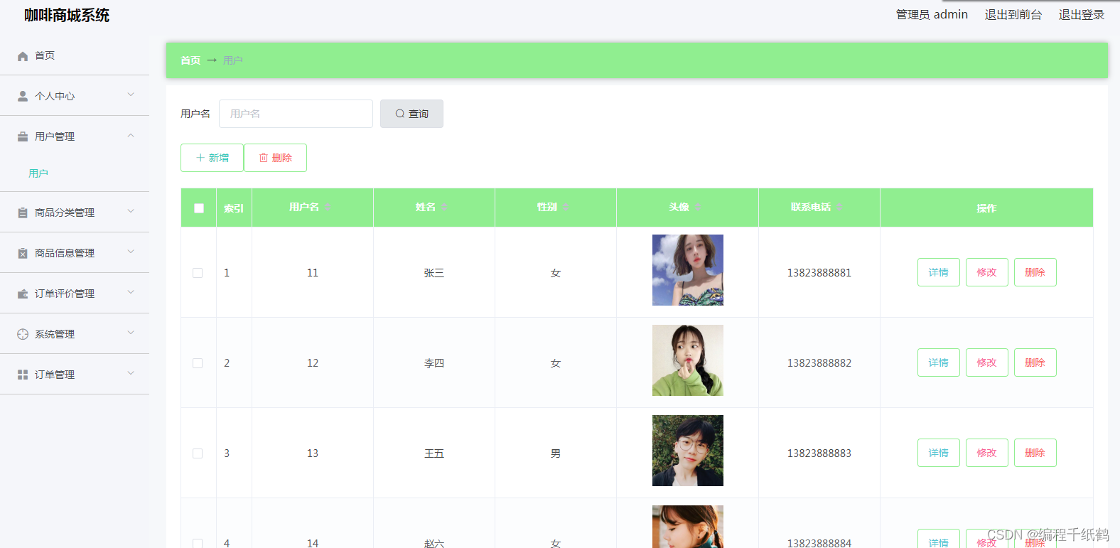The image size is (1120, 548).
Task: Check the checkbox for row 李四
Action: (x=198, y=363)
